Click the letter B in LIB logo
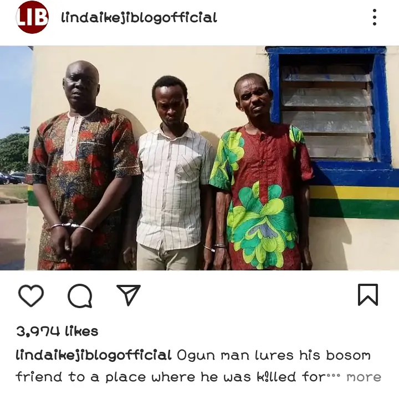This screenshot has height=399, width=399. 40,18
